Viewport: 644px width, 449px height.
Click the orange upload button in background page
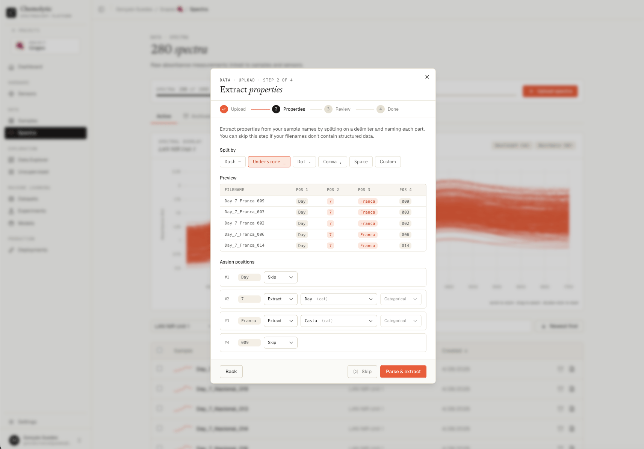pyautogui.click(x=550, y=91)
